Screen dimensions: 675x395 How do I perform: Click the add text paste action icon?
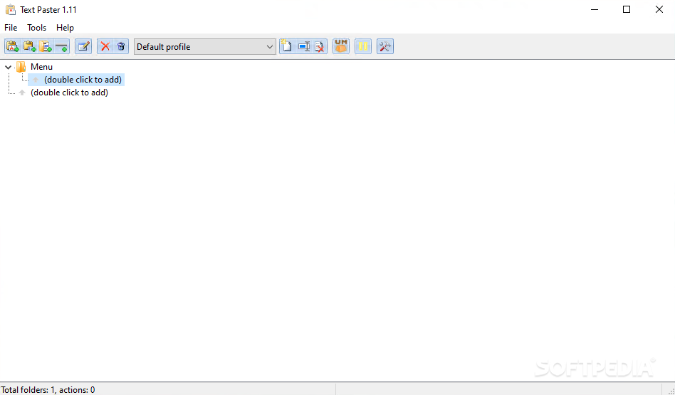13,46
